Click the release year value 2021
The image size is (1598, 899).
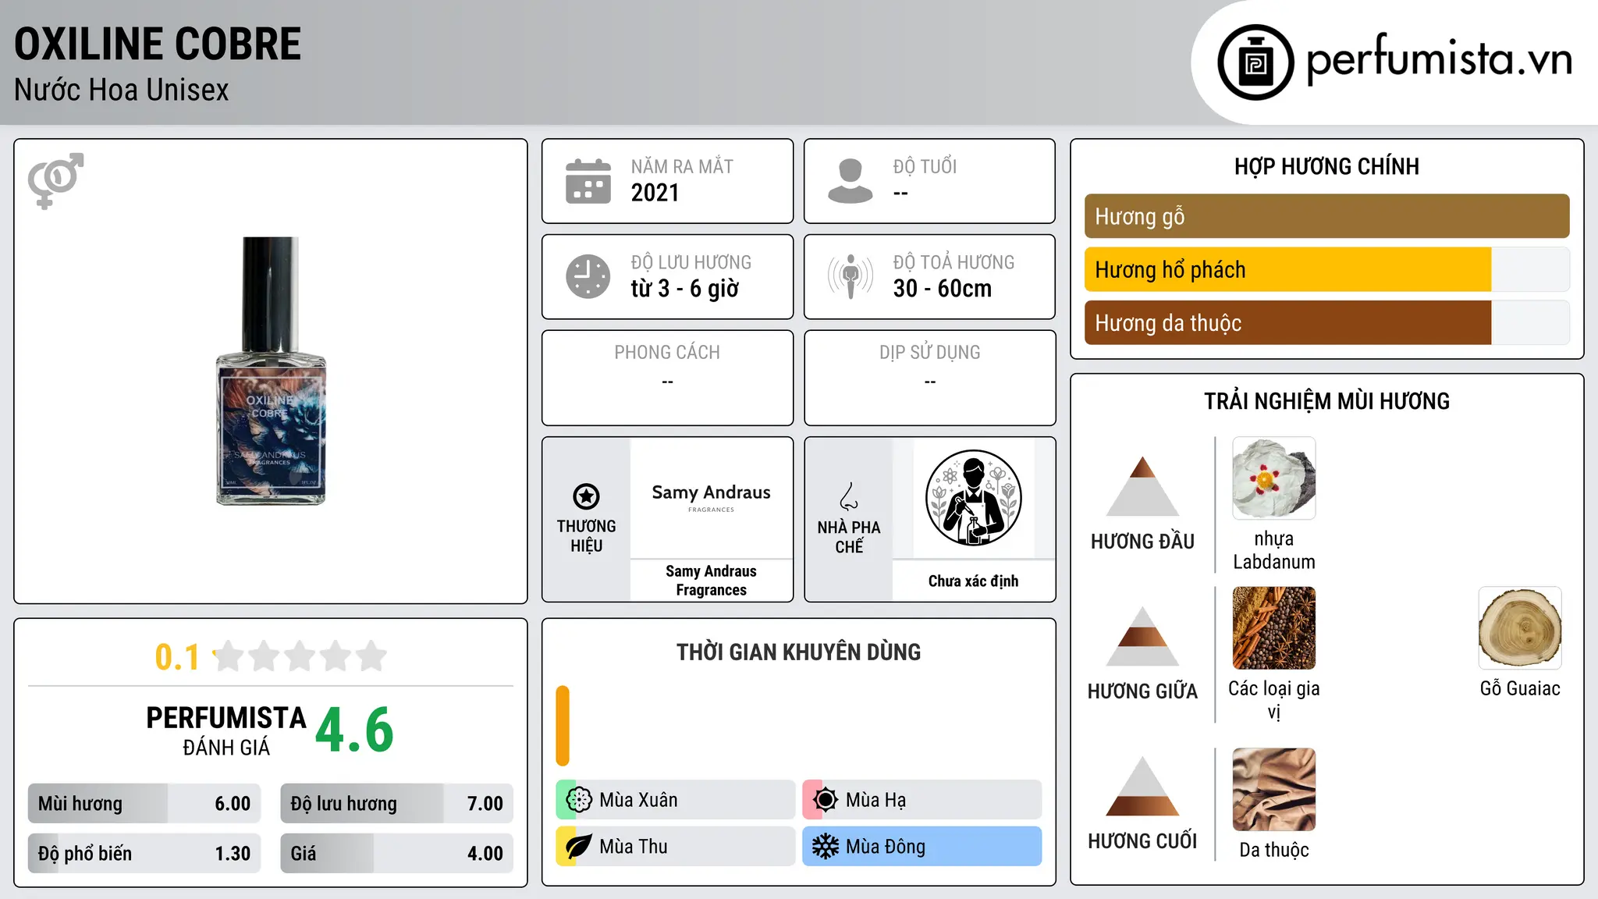(x=655, y=192)
